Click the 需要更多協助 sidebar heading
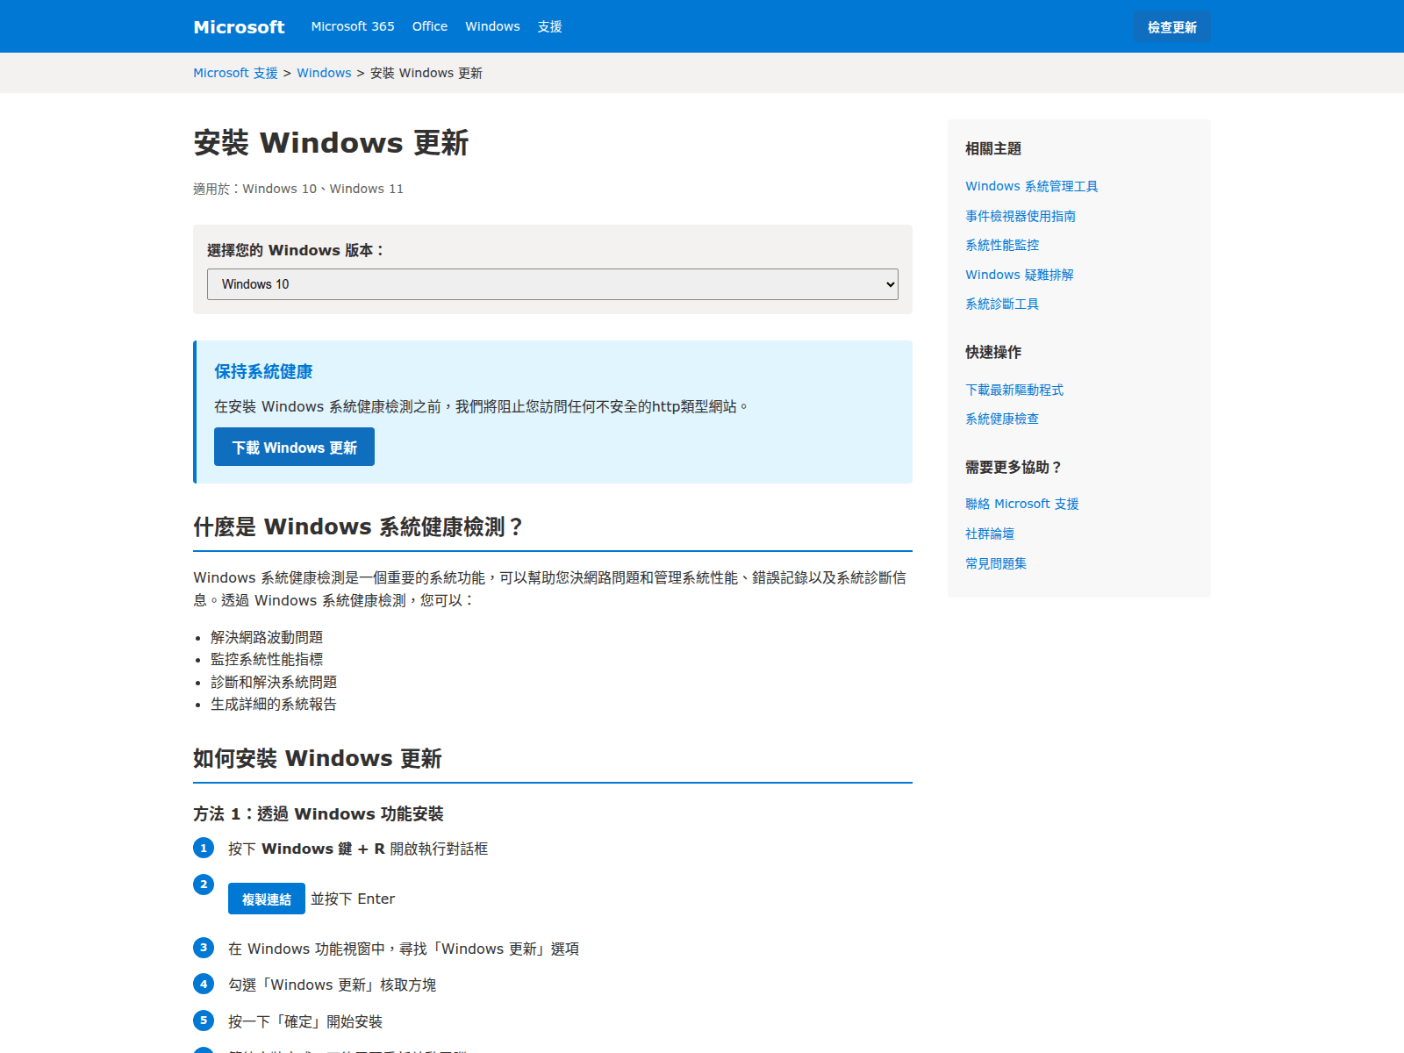 pos(1014,467)
